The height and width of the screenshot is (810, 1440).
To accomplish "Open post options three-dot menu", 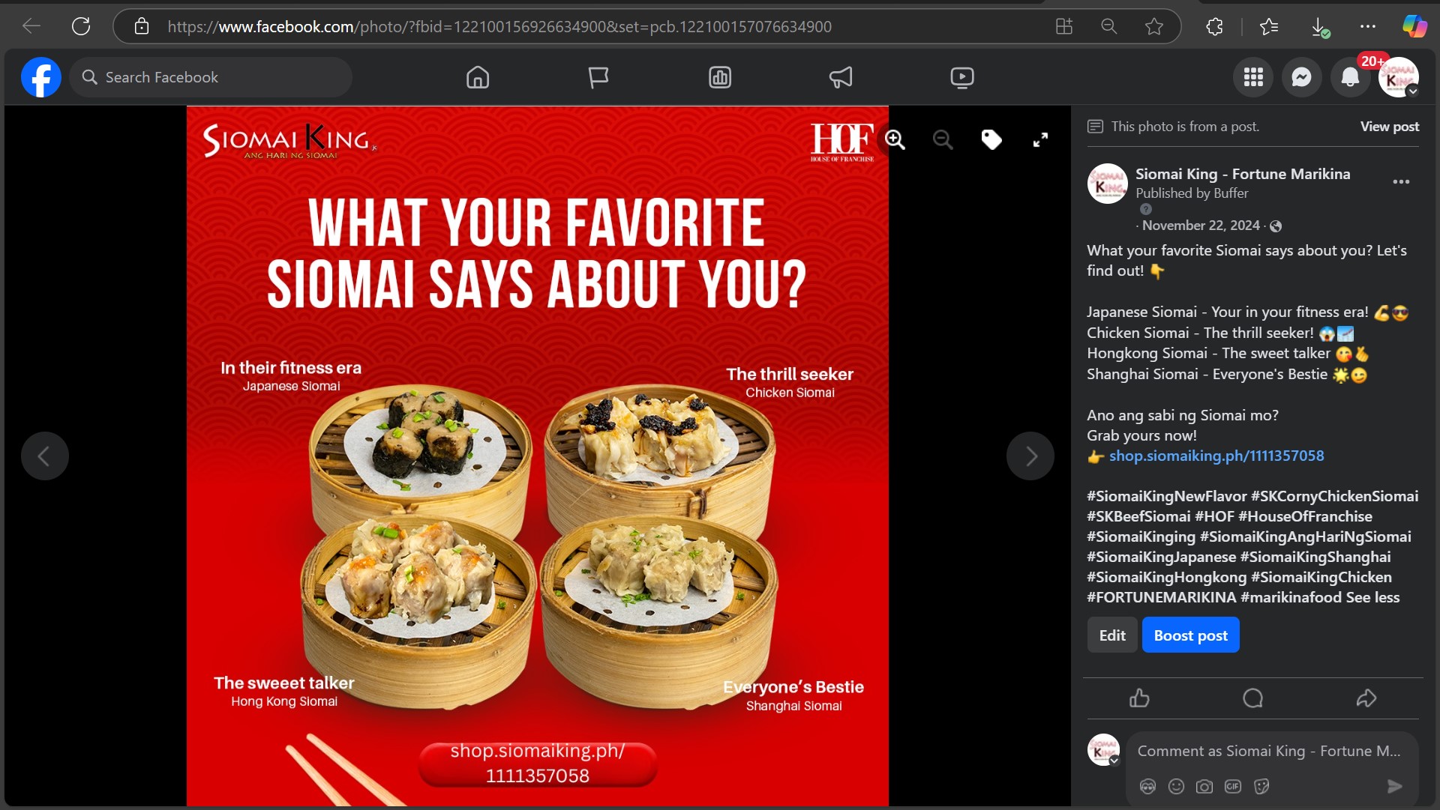I will 1401,182.
